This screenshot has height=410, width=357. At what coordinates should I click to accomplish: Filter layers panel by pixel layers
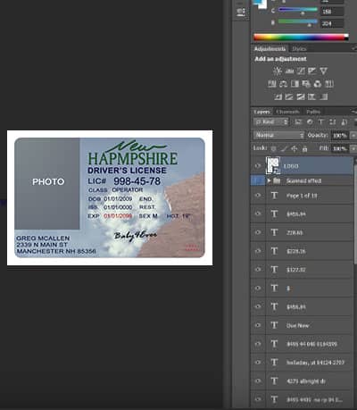coord(298,121)
